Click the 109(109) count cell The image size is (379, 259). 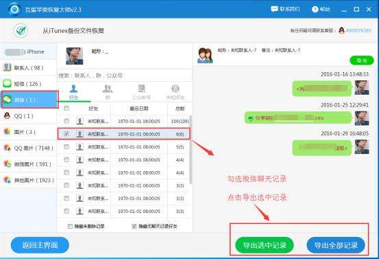tap(180, 121)
